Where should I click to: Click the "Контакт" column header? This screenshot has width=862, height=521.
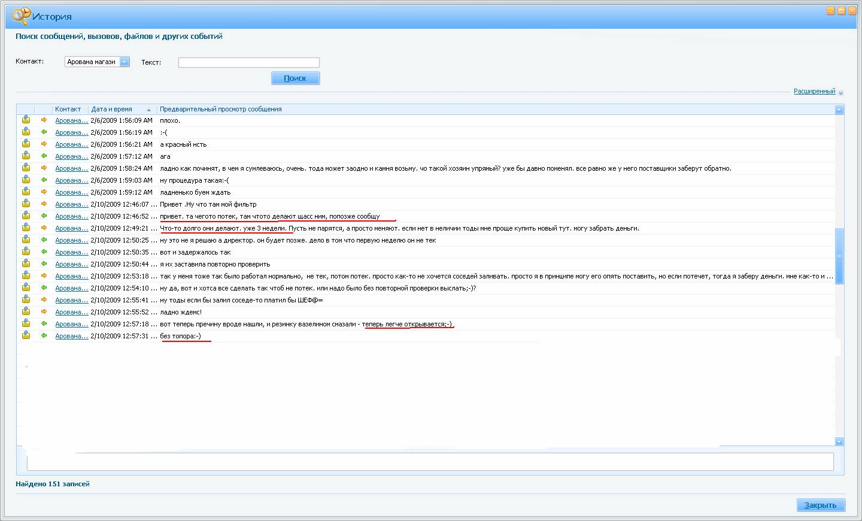tap(68, 109)
